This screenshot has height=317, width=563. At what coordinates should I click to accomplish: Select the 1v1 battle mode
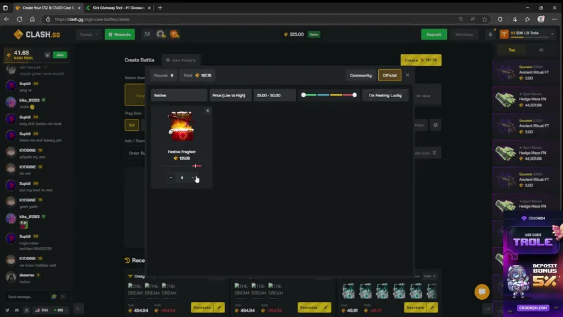click(132, 125)
